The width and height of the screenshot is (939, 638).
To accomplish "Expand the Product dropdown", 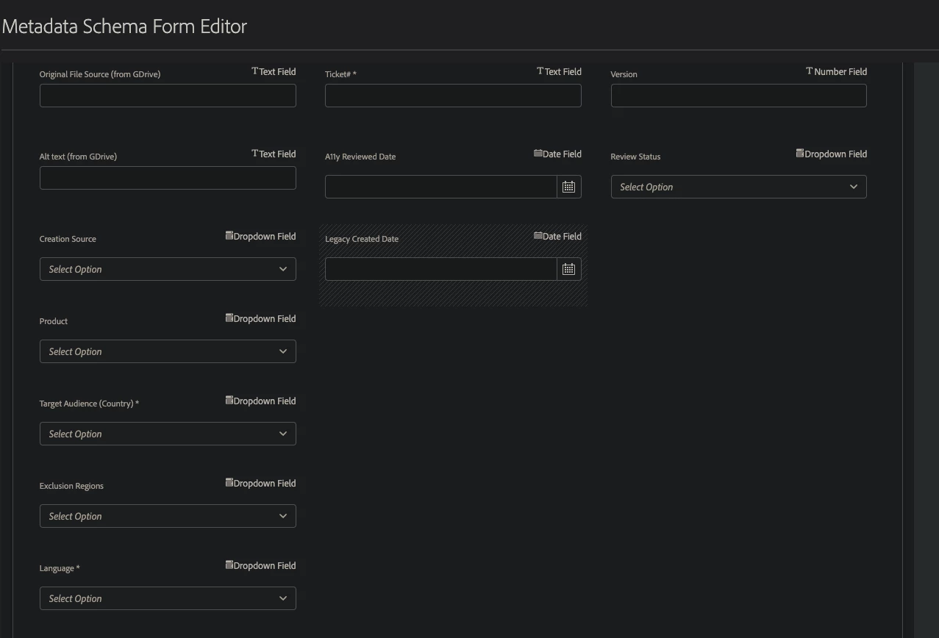I will coord(168,351).
